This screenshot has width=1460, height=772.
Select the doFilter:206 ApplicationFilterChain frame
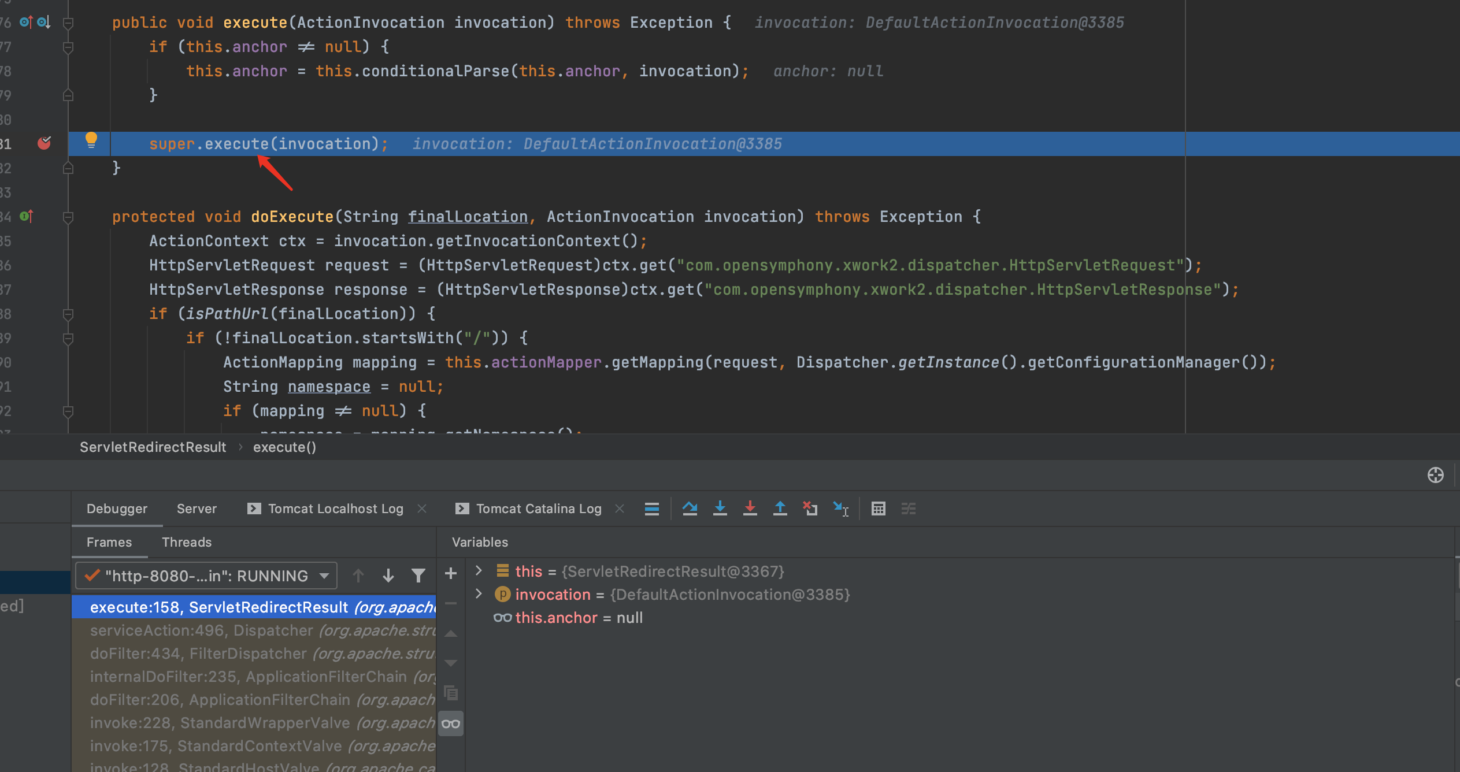click(x=254, y=699)
